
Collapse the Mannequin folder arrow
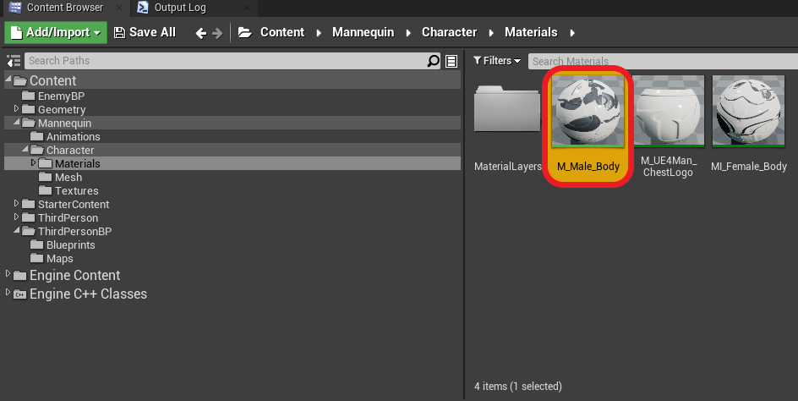click(16, 122)
